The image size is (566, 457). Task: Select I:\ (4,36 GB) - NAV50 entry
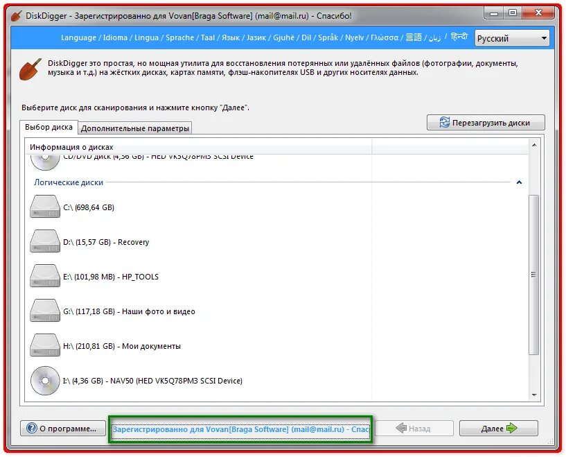point(152,381)
